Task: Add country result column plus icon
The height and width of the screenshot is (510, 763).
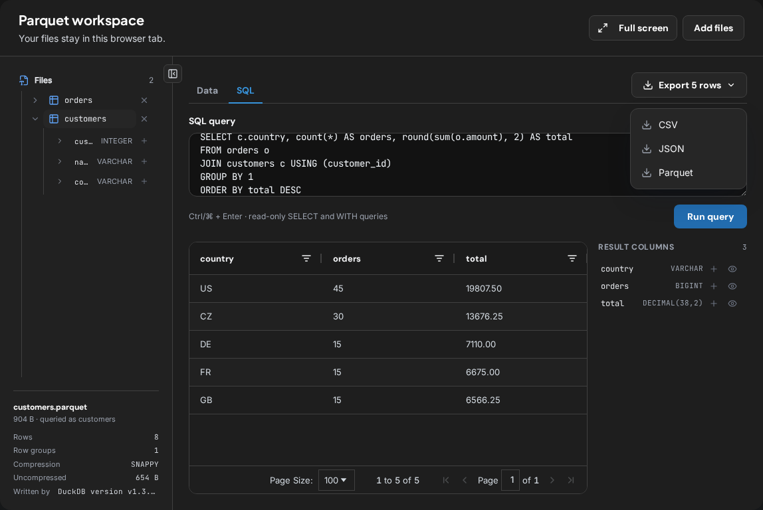Action: click(714, 269)
